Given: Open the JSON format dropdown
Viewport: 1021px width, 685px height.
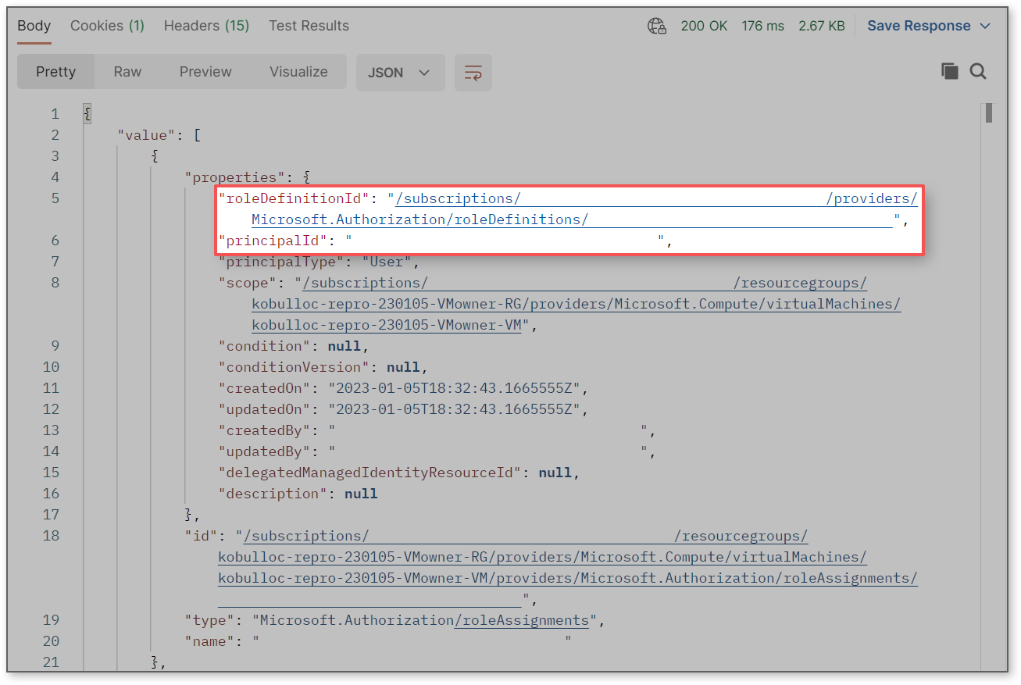Looking at the screenshot, I should [400, 73].
